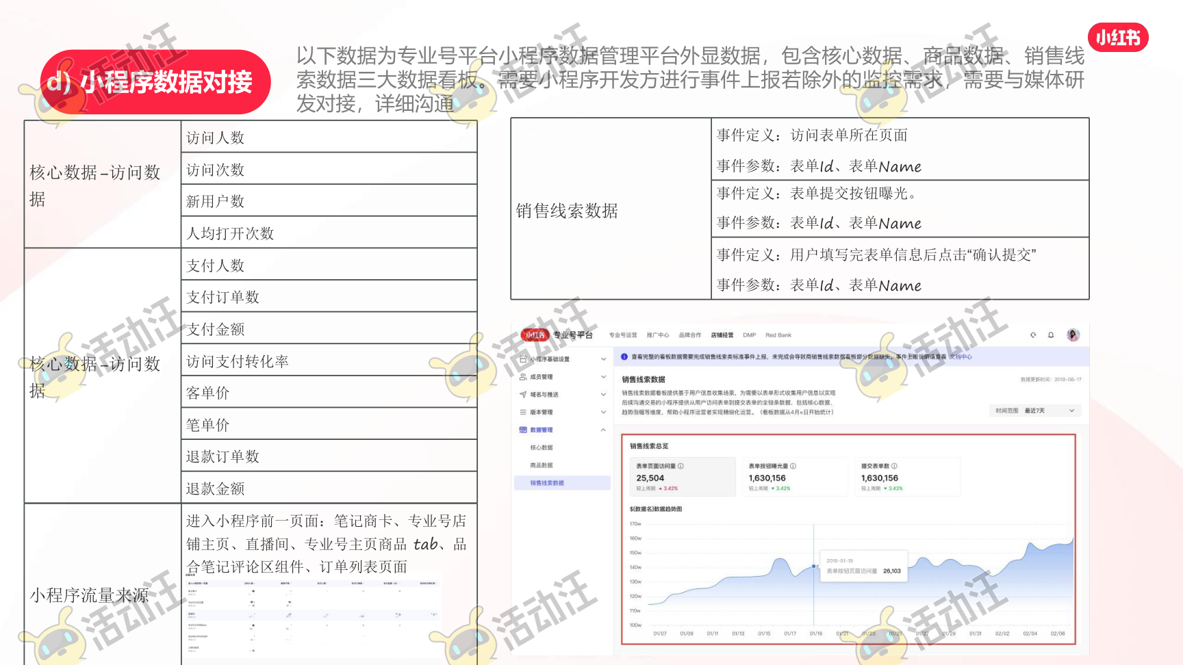Image resolution: width=1183 pixels, height=665 pixels.
Task: Click the 事件定义：访问表单所在页面 text
Action: tap(812, 135)
